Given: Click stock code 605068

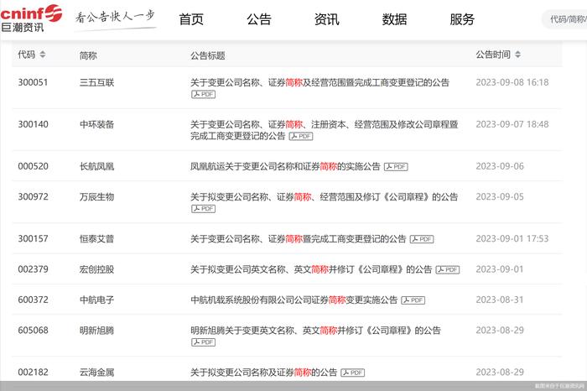Looking at the screenshot, I should click(x=33, y=331).
